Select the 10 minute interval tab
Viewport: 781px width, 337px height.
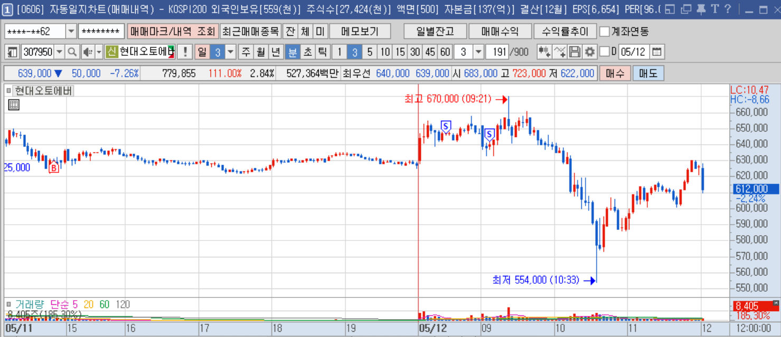tap(385, 52)
